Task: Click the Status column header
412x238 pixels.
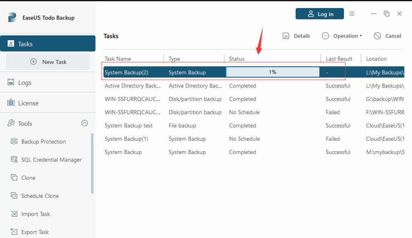Action: click(236, 59)
